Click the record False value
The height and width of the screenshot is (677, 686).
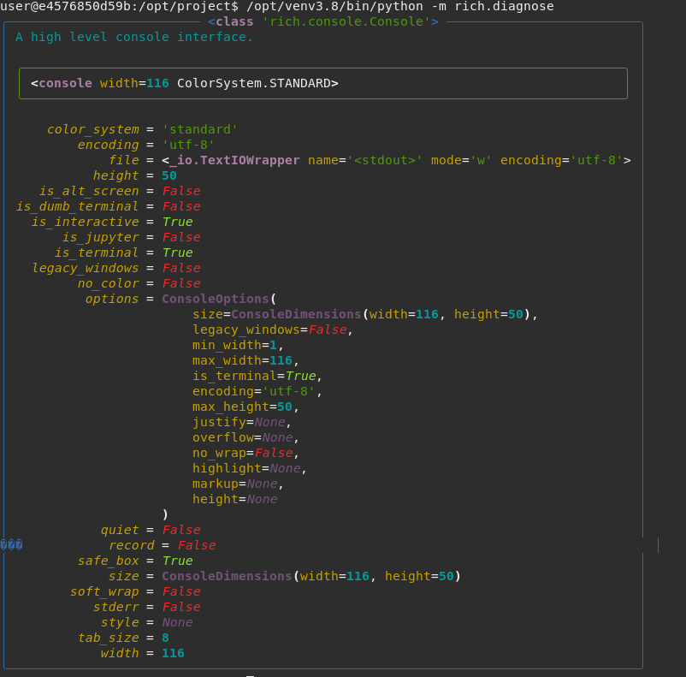click(x=196, y=545)
